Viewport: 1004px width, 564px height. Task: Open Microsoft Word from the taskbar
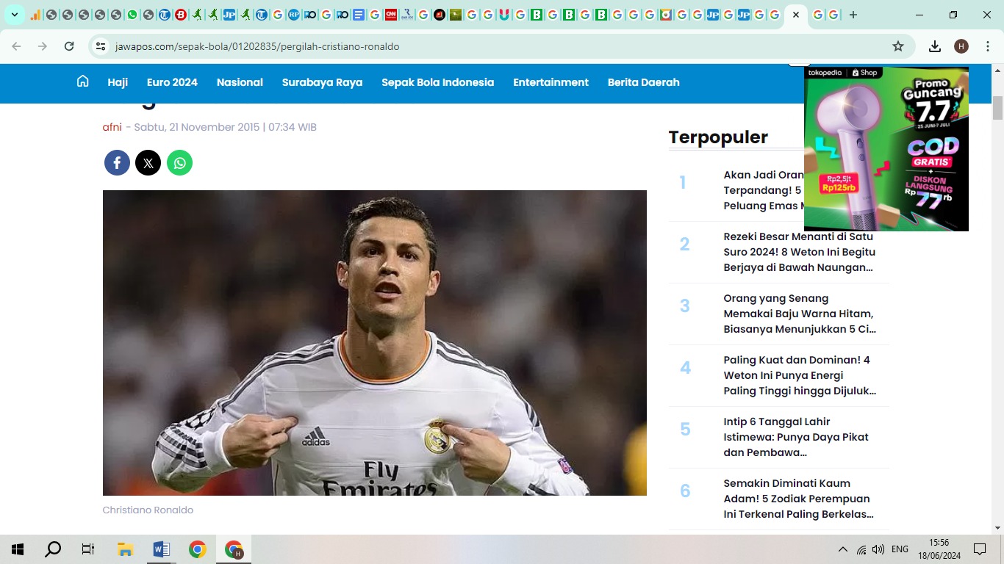click(161, 549)
